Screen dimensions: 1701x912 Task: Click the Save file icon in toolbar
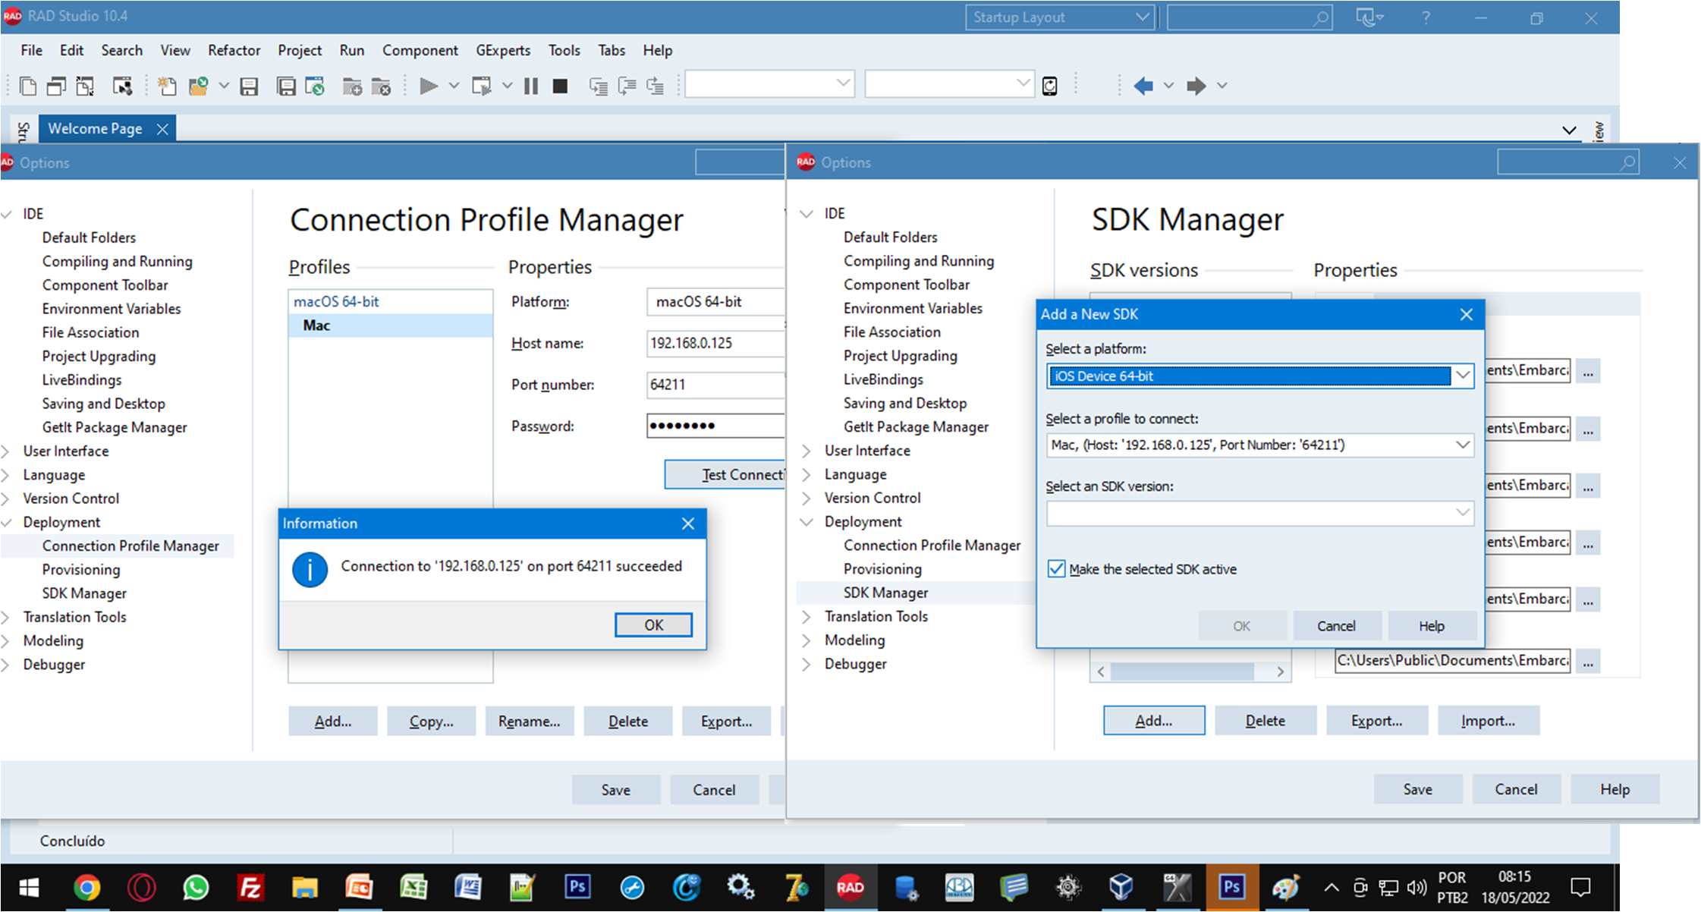click(249, 86)
